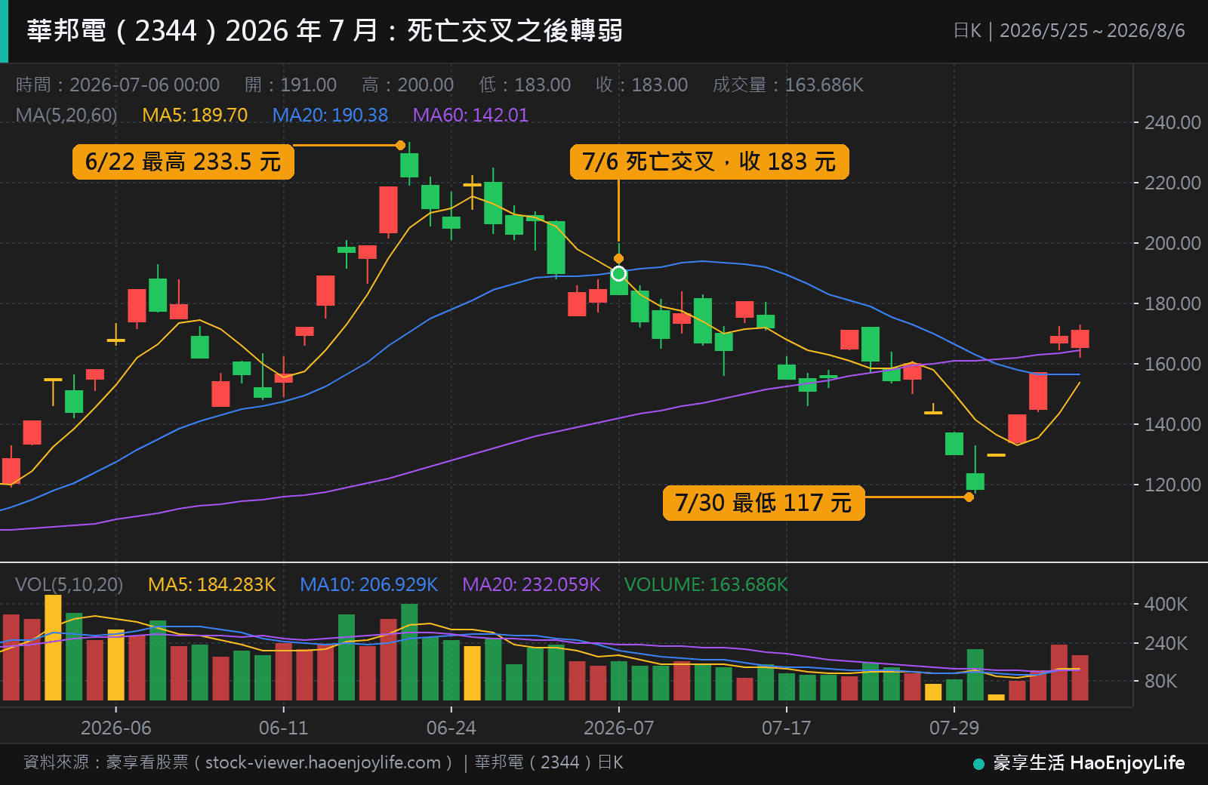Select volume MA10: 206.929K legend
Image resolution: width=1208 pixels, height=785 pixels.
368,585
